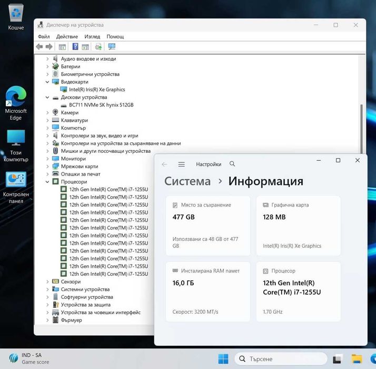
Task: Click the Софтуерни устройства icon
Action: pyautogui.click(x=55, y=297)
